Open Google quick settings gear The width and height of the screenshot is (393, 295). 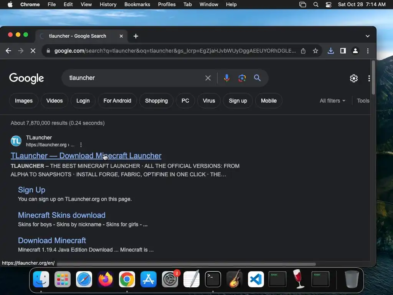click(353, 78)
